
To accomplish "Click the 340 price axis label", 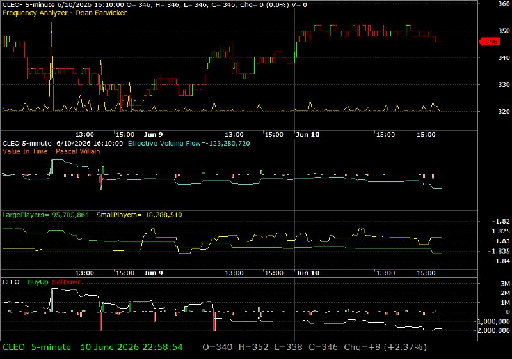I will pyautogui.click(x=504, y=57).
